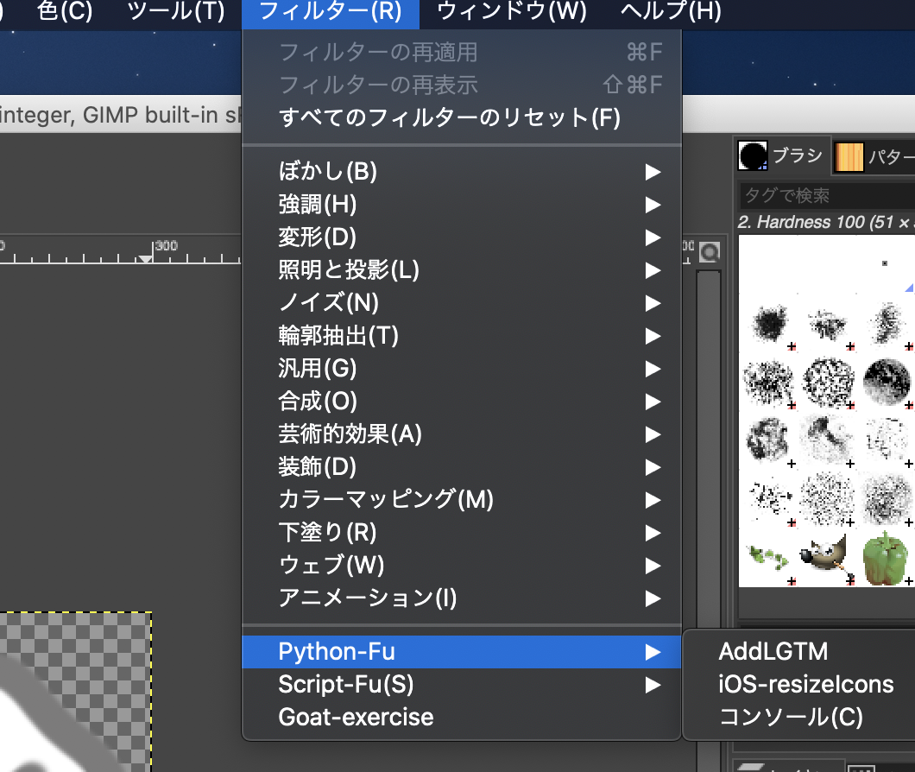Viewport: 915px width, 772px height.
Task: Run the iOS-resizeIcons script
Action: pos(806,684)
